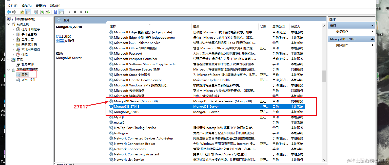
Task: Collapse the 服务 section in actions pane
Action: point(372,26)
